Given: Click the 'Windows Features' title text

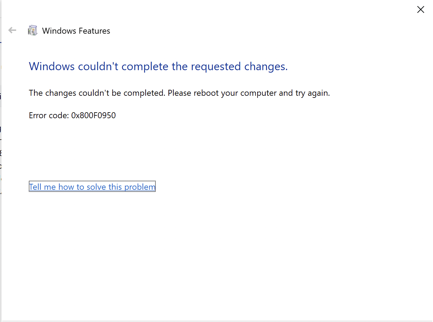Looking at the screenshot, I should point(76,31).
